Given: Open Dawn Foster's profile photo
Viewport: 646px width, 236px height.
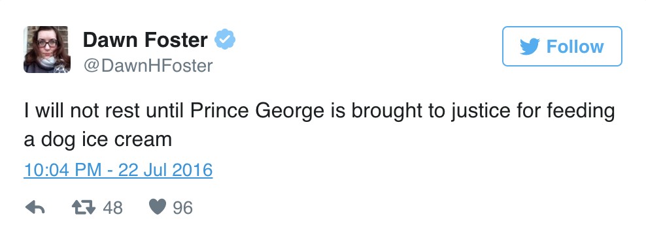Looking at the screenshot, I should pos(47,50).
